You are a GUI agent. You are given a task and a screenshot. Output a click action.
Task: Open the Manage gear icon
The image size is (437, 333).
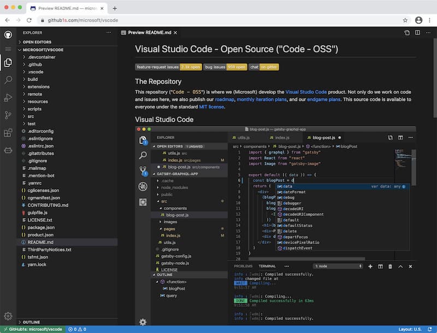pyautogui.click(x=8, y=316)
